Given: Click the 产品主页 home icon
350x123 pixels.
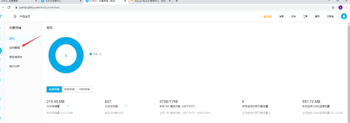Looking at the screenshot, I should click(x=15, y=16).
